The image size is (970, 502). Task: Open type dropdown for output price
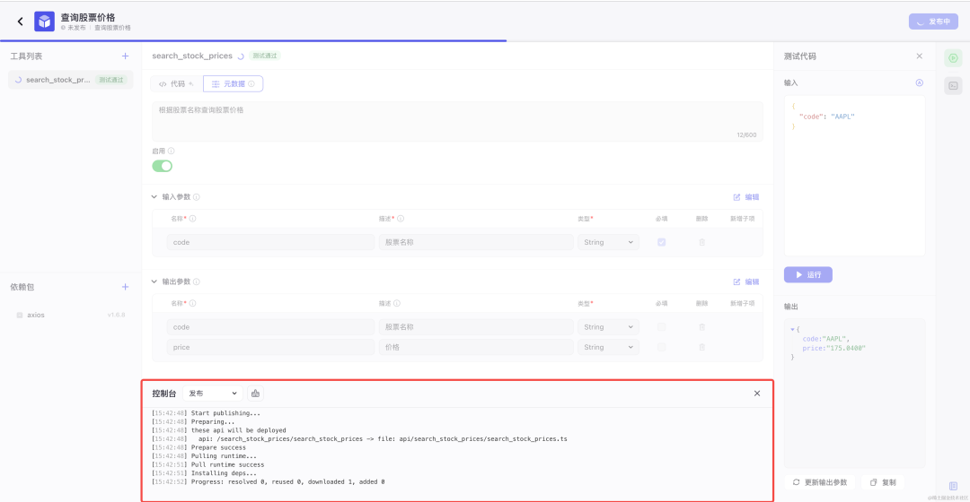pyautogui.click(x=608, y=347)
